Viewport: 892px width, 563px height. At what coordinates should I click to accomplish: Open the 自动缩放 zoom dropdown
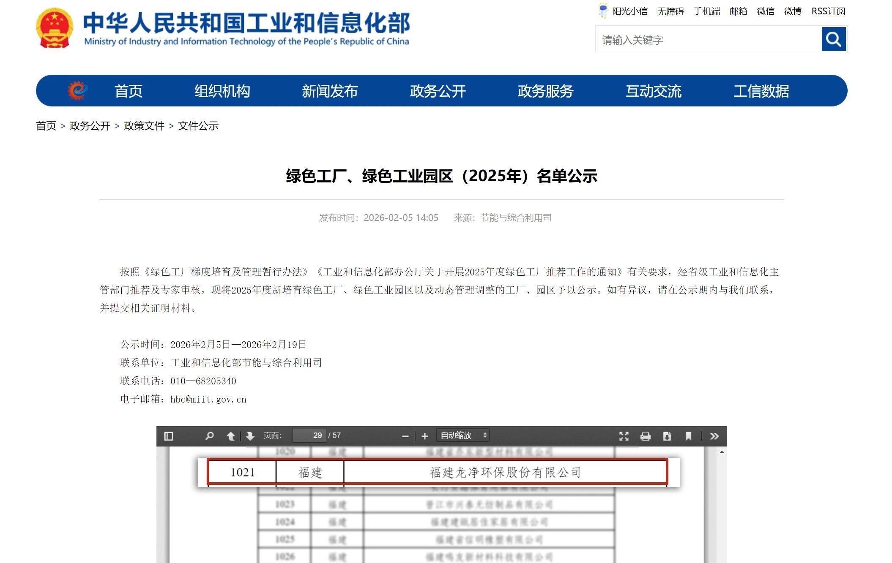[463, 435]
